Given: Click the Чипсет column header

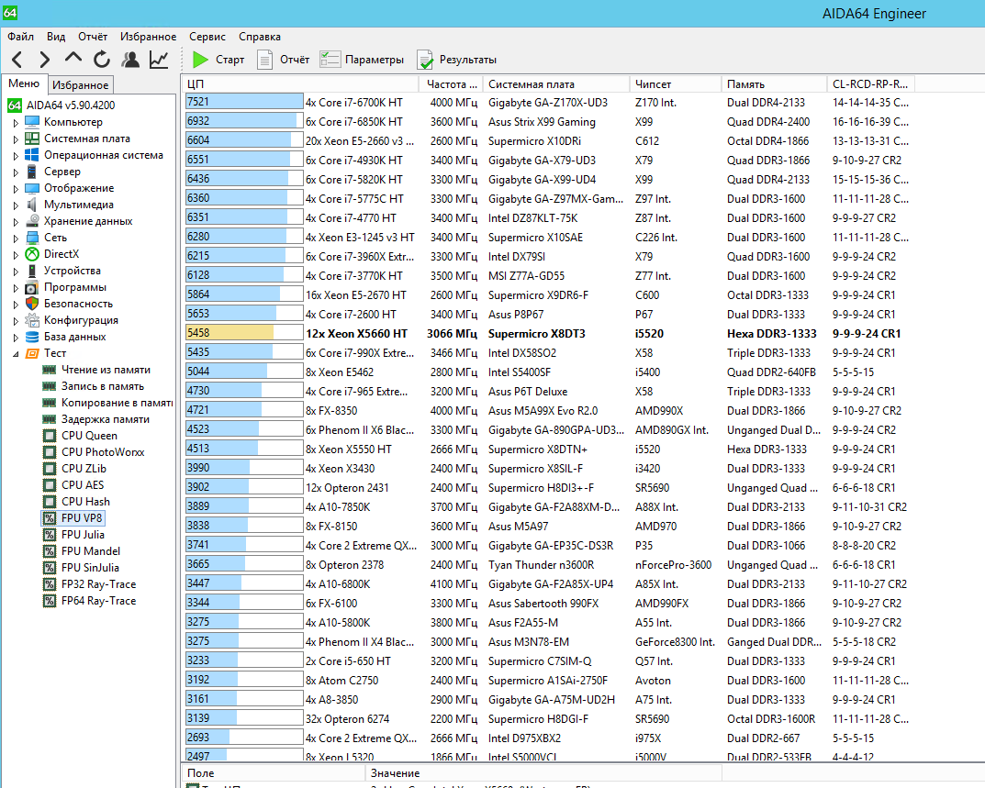Looking at the screenshot, I should pos(676,84).
